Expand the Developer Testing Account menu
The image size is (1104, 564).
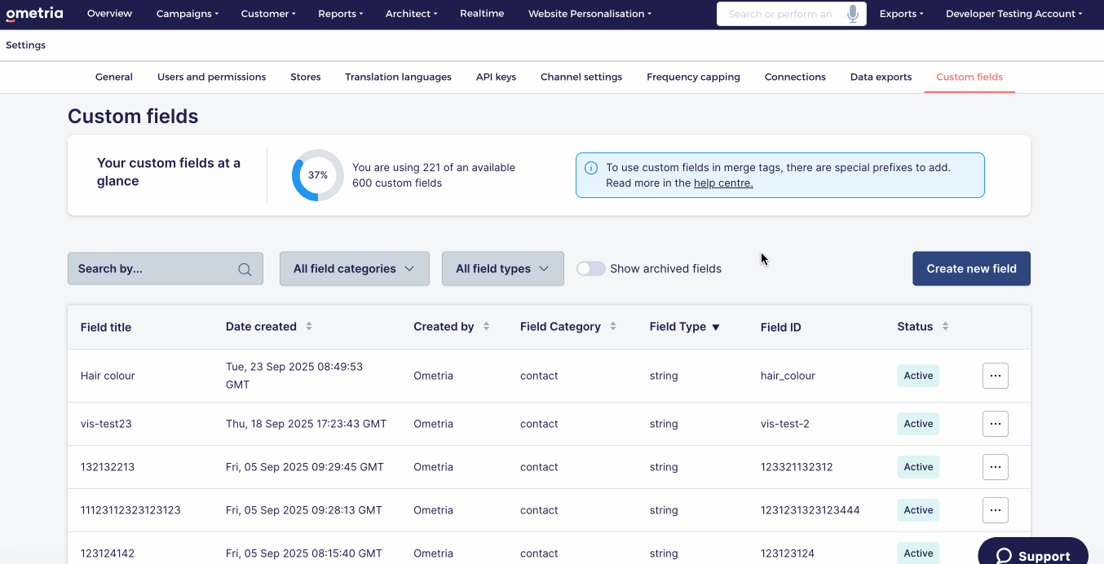click(x=1013, y=13)
